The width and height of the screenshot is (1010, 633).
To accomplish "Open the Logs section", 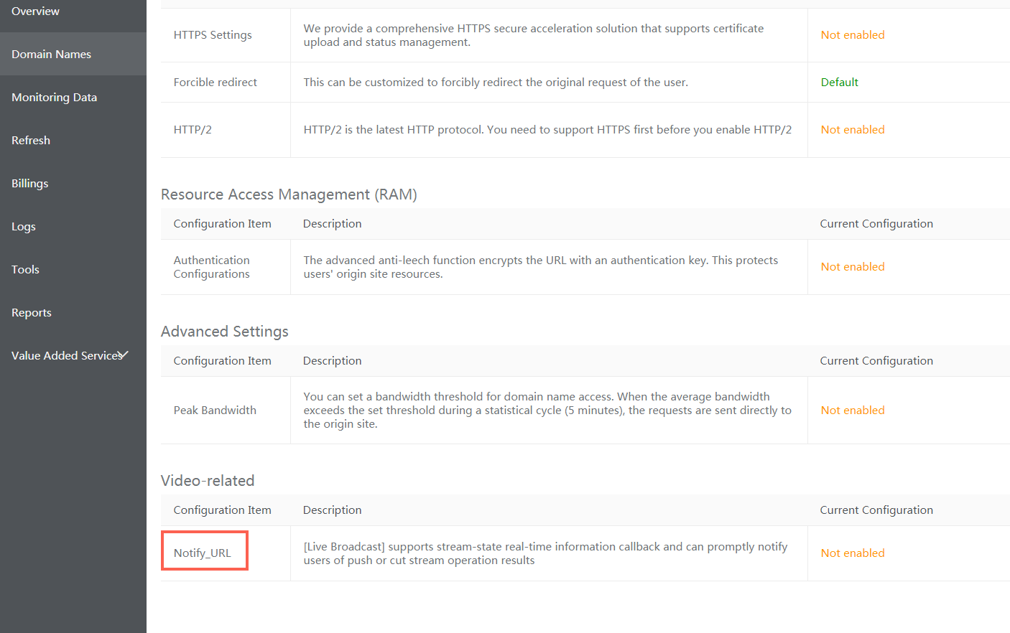I will [24, 227].
